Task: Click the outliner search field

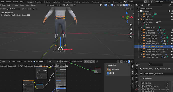Action: coord(155,5)
